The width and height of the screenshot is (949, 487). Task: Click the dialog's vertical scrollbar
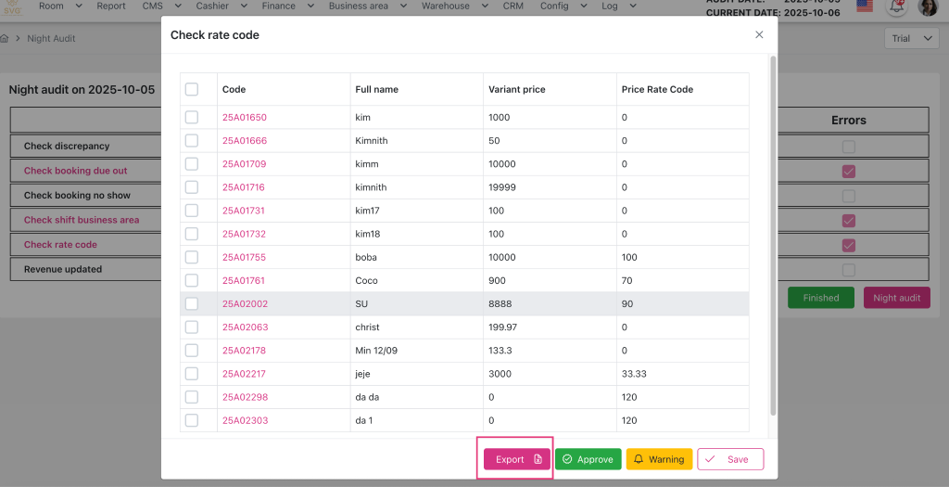pos(773,232)
